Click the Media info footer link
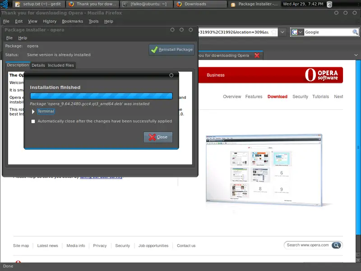The width and height of the screenshot is (361, 271). point(76,246)
